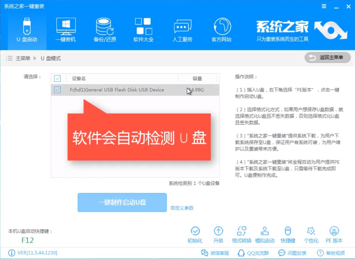Uncheck the select-all device checkbox

[57, 79]
